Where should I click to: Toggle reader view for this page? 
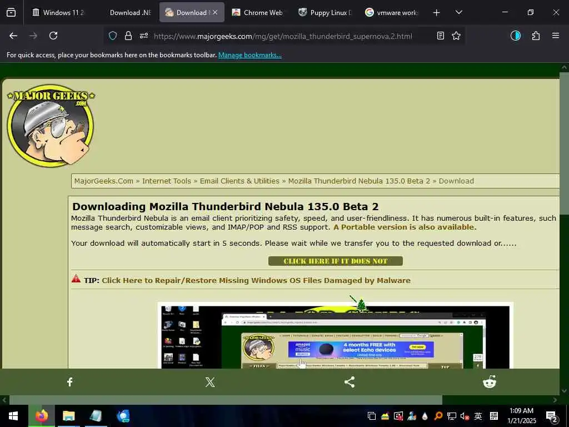coord(440,36)
